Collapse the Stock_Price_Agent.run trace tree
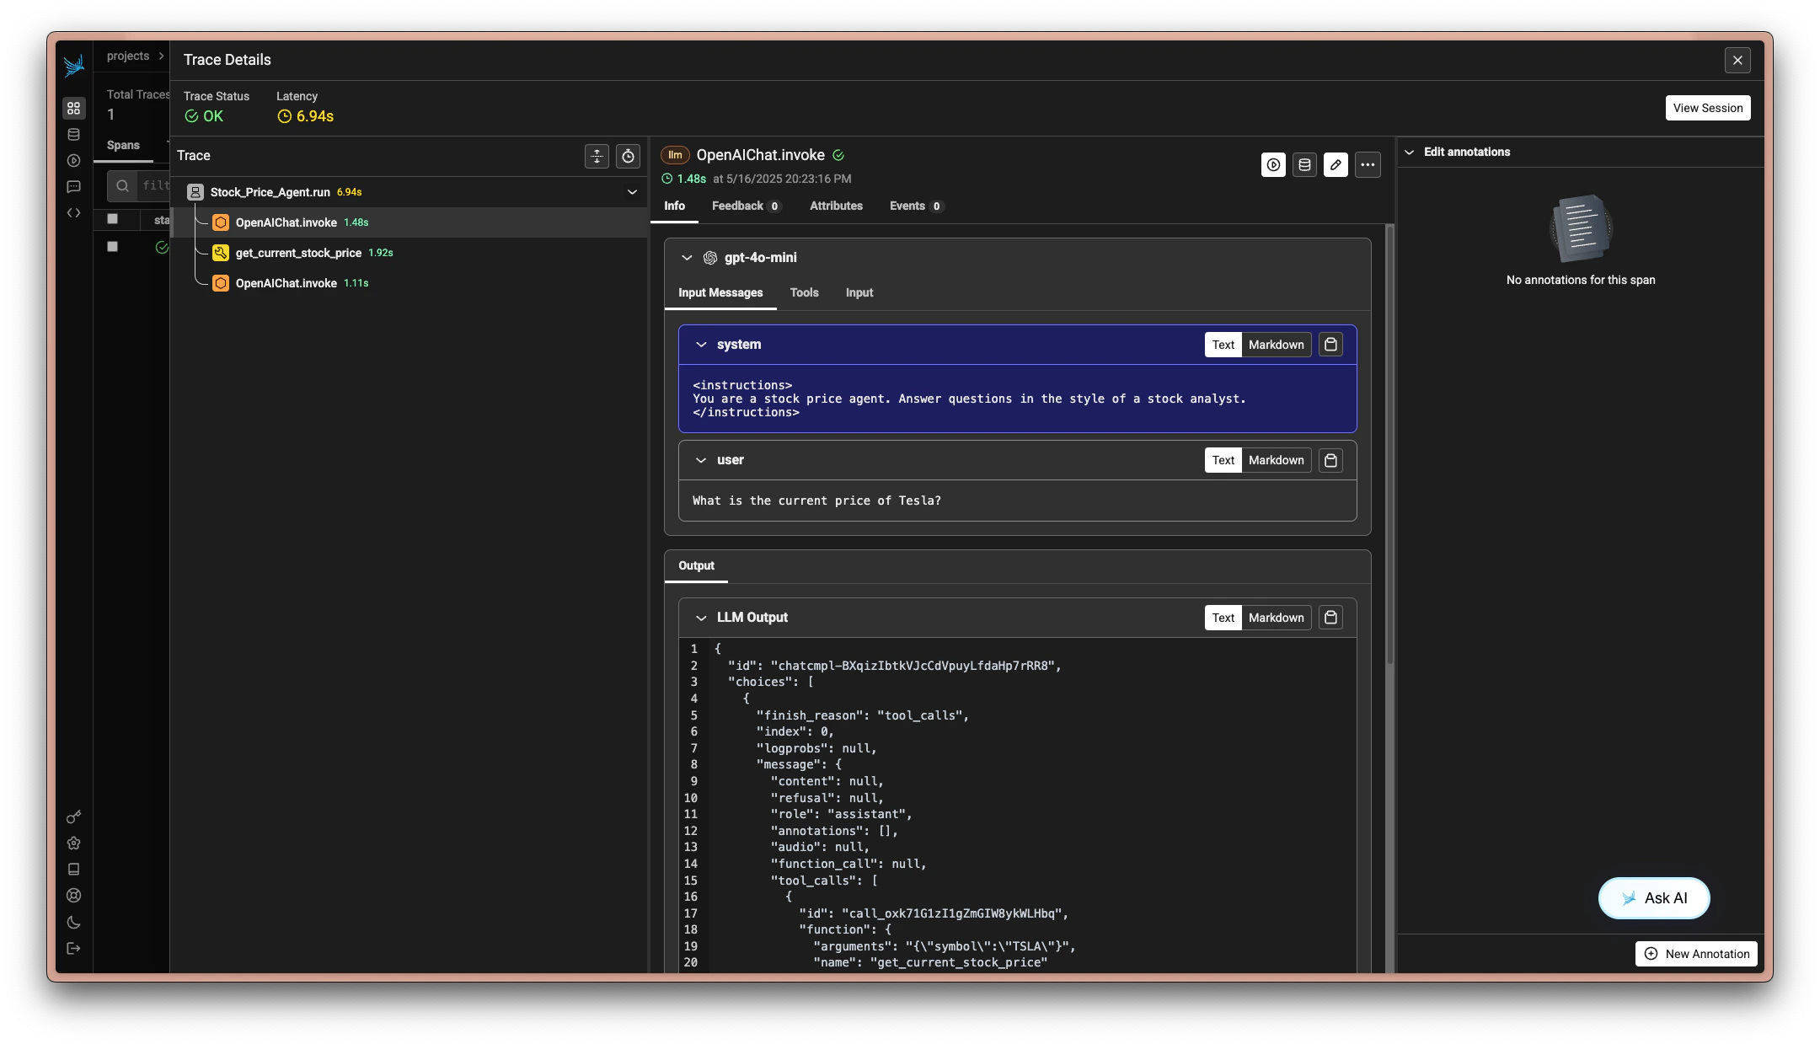Screen dimensions: 1820x1044 [632, 192]
